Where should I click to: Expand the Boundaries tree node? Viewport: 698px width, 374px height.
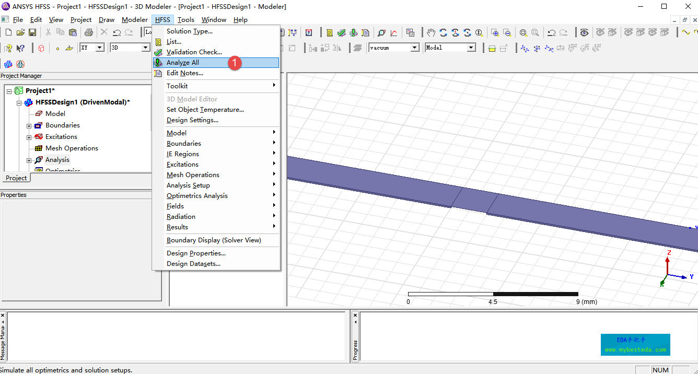pos(30,125)
